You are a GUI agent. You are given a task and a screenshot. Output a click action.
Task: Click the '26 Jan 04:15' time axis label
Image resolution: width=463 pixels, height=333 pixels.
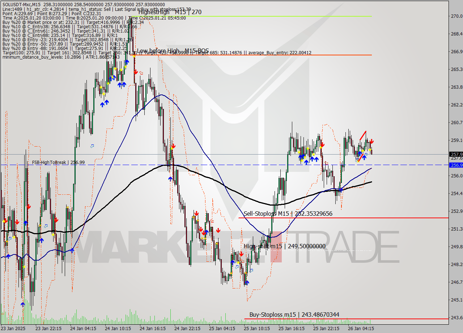[x=361, y=329]
